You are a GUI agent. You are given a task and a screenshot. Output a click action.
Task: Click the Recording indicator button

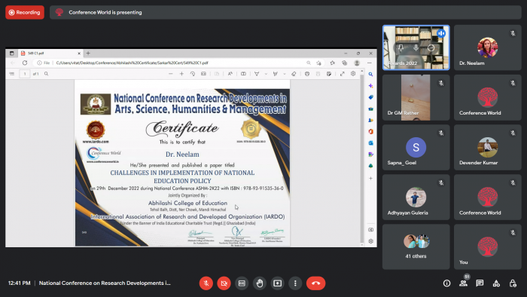[x=25, y=13]
